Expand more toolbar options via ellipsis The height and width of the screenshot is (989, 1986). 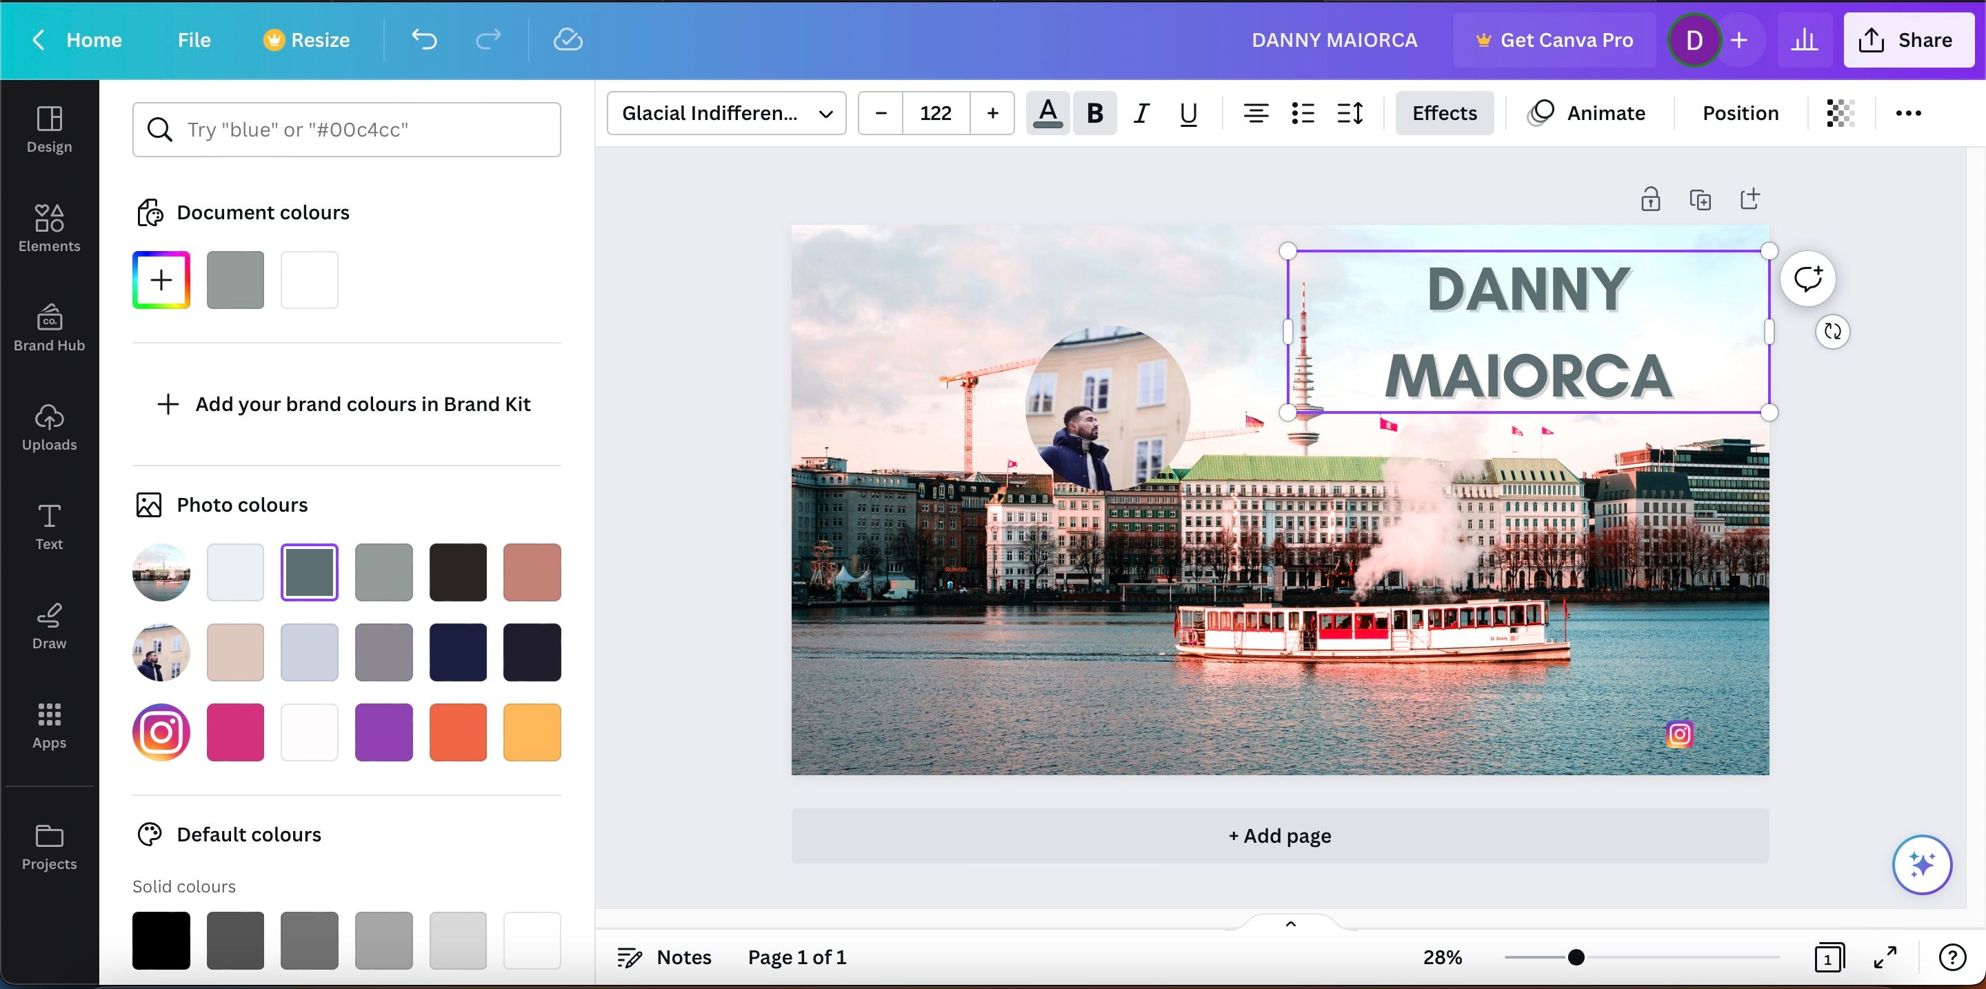click(x=1908, y=113)
